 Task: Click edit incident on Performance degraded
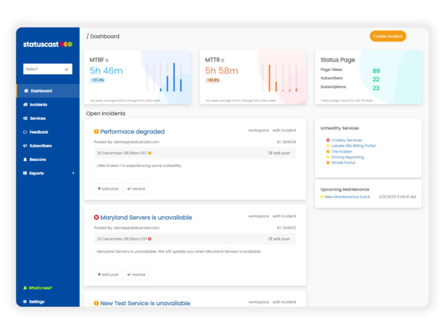(x=284, y=130)
